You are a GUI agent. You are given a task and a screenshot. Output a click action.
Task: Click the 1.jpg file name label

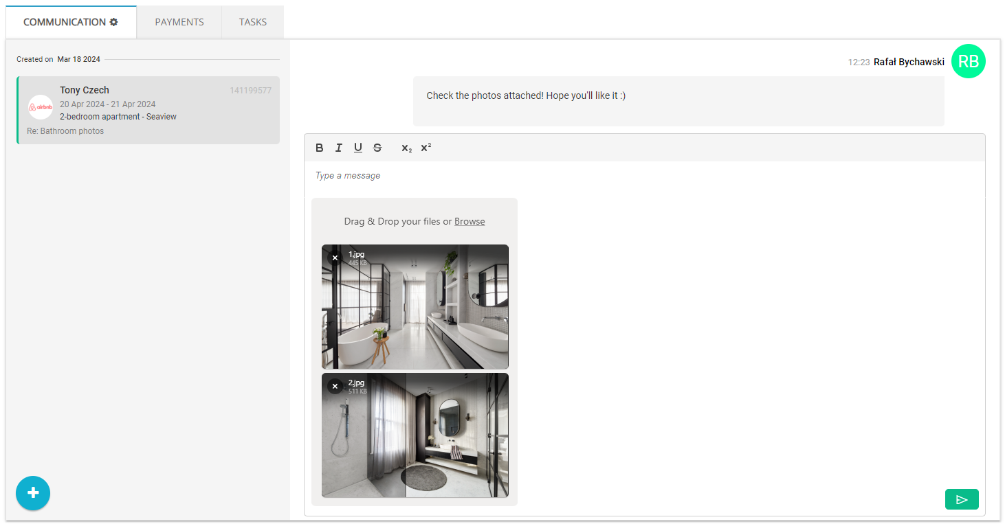(x=356, y=254)
